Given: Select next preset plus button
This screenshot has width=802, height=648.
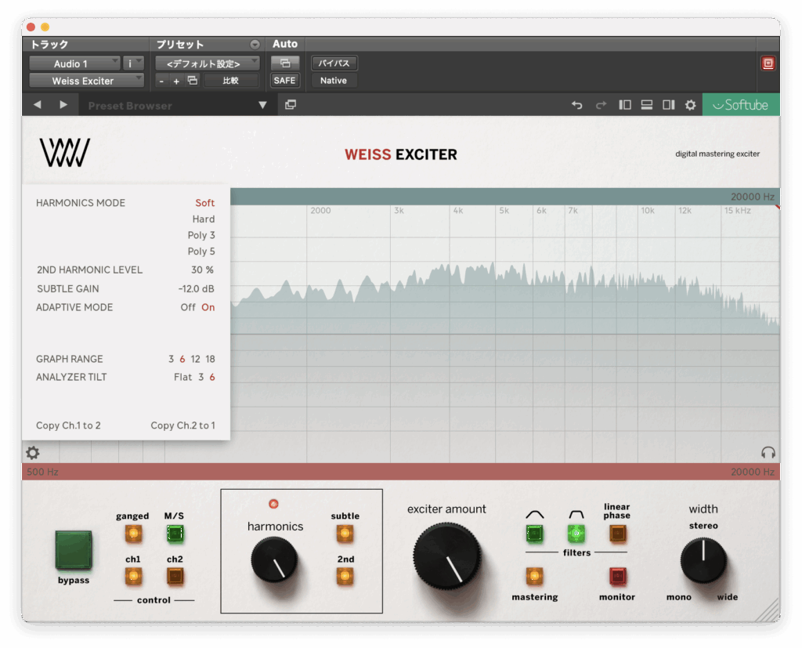Looking at the screenshot, I should point(176,81).
